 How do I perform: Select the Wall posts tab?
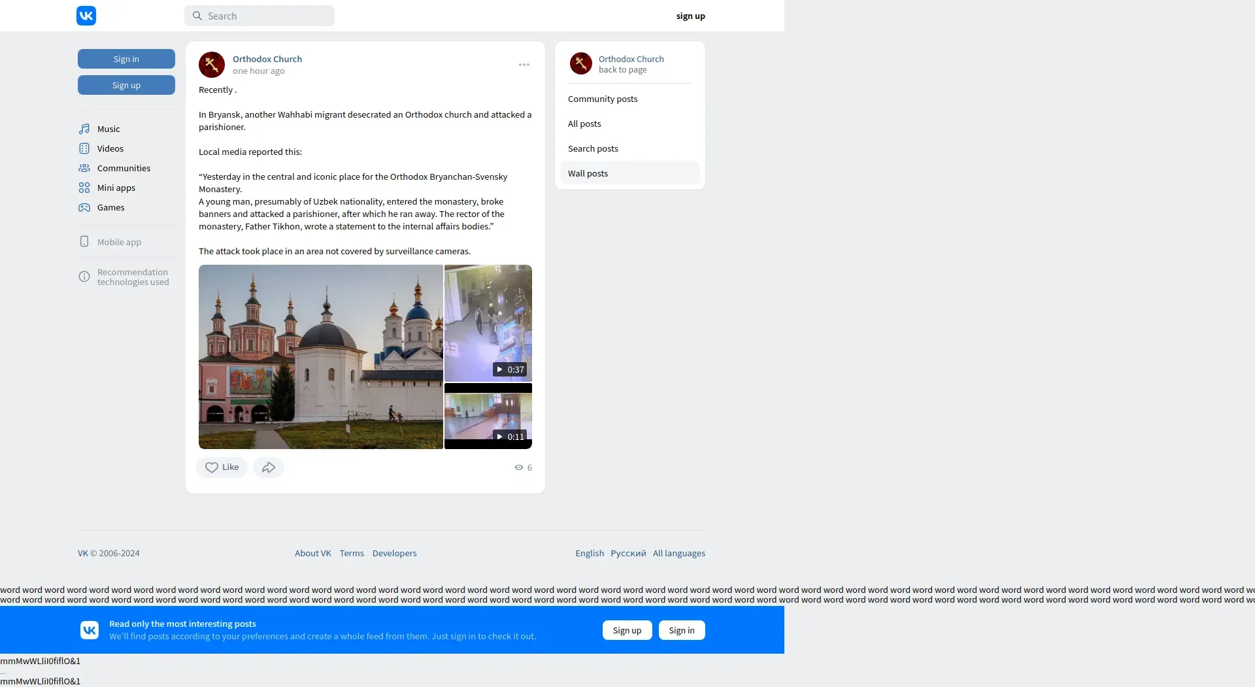pyautogui.click(x=630, y=173)
